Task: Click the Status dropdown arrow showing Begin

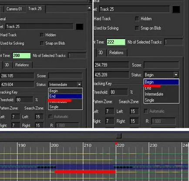Action: tap(176, 75)
